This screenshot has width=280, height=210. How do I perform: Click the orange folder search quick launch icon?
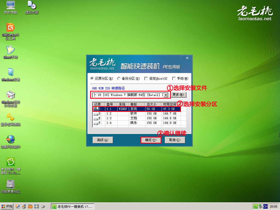(30, 207)
